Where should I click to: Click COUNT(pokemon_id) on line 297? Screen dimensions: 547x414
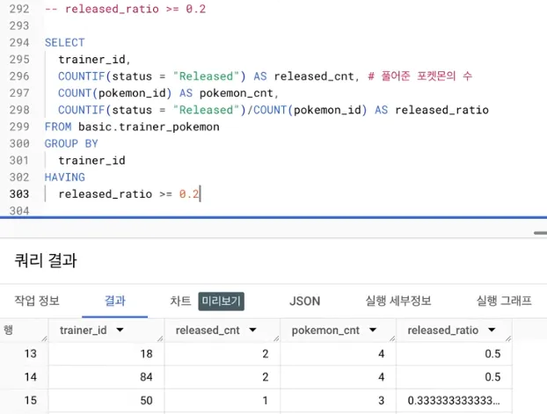click(115, 93)
